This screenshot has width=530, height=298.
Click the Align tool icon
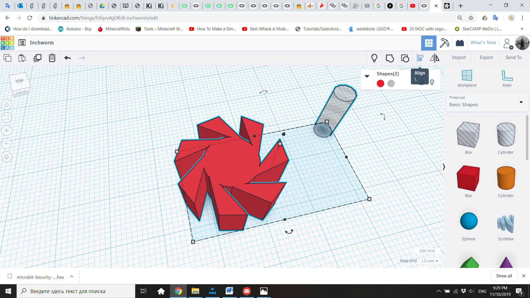point(420,58)
